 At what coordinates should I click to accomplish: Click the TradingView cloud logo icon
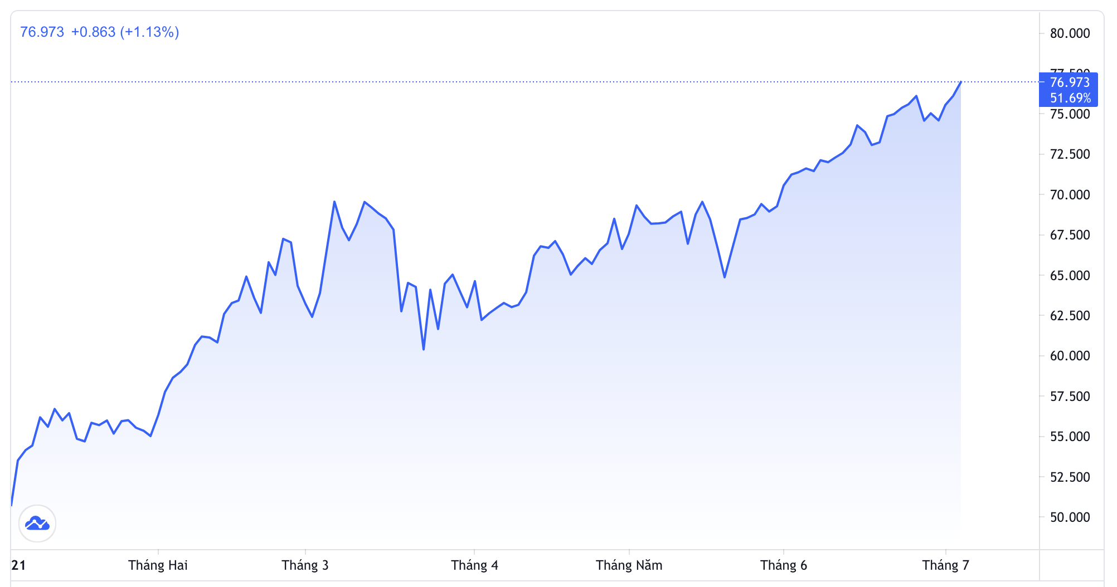(37, 524)
